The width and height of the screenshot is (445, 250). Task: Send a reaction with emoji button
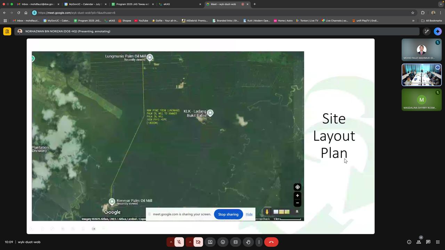coord(223,242)
